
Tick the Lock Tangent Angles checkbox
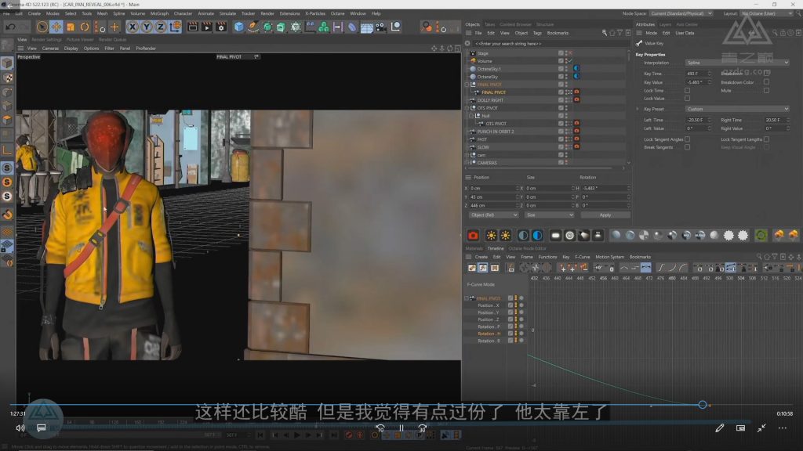coord(687,139)
